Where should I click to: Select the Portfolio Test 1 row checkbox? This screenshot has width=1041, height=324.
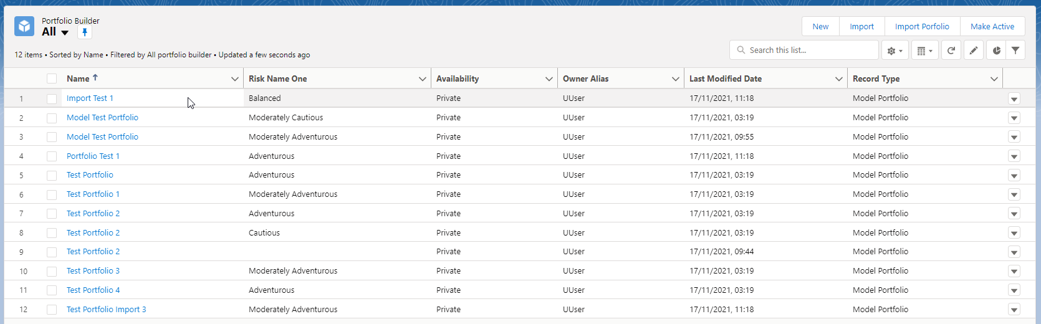pyautogui.click(x=52, y=156)
